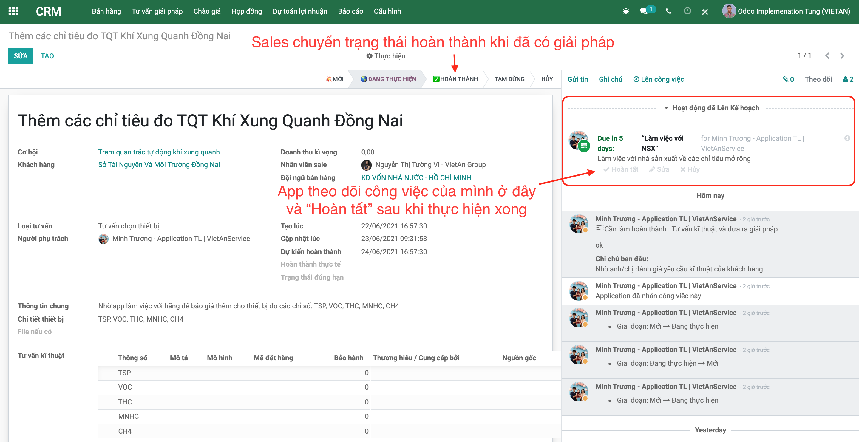Click the phone call icon
Viewport: 859px width, 442px height.
tap(668, 11)
